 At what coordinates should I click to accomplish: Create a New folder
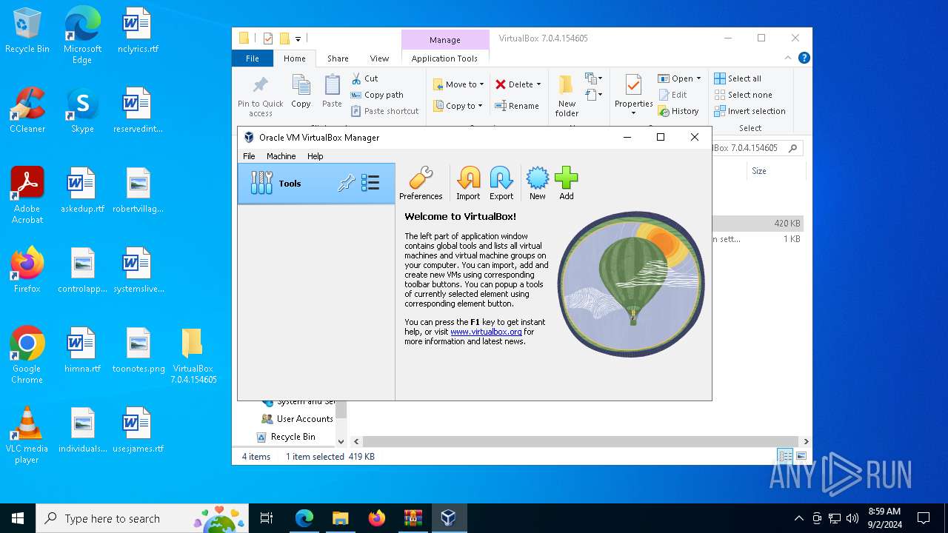pos(567,96)
